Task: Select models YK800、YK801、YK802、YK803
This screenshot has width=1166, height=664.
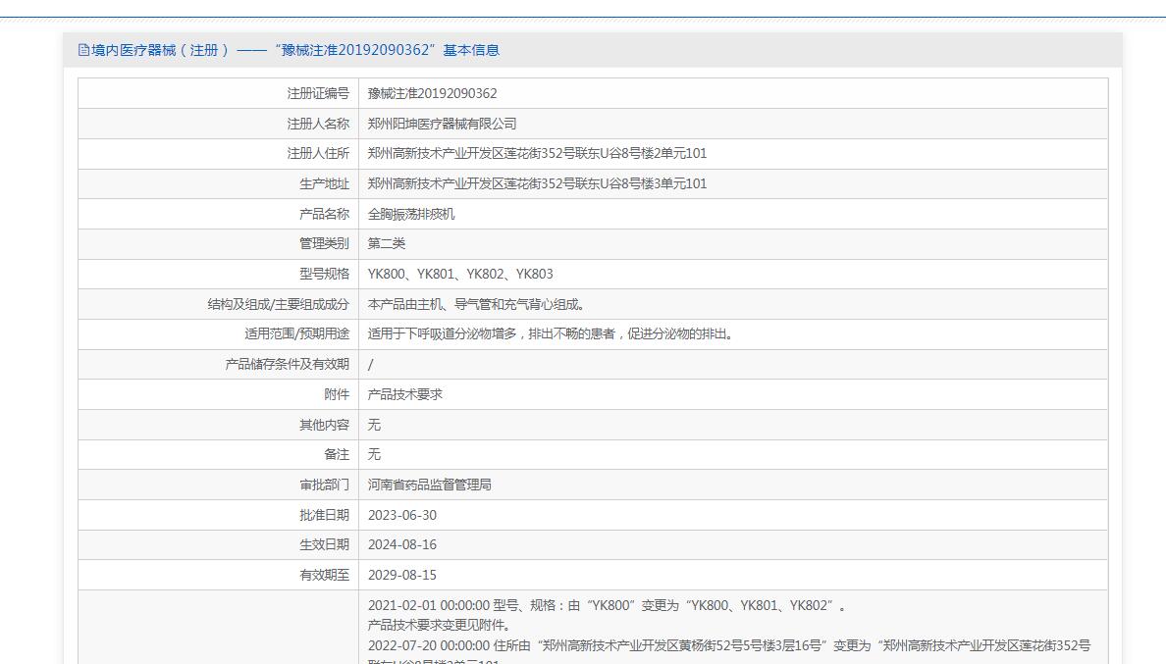Action: click(x=460, y=274)
